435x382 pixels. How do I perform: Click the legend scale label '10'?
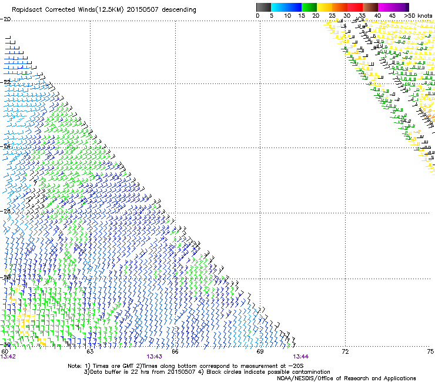click(x=287, y=16)
